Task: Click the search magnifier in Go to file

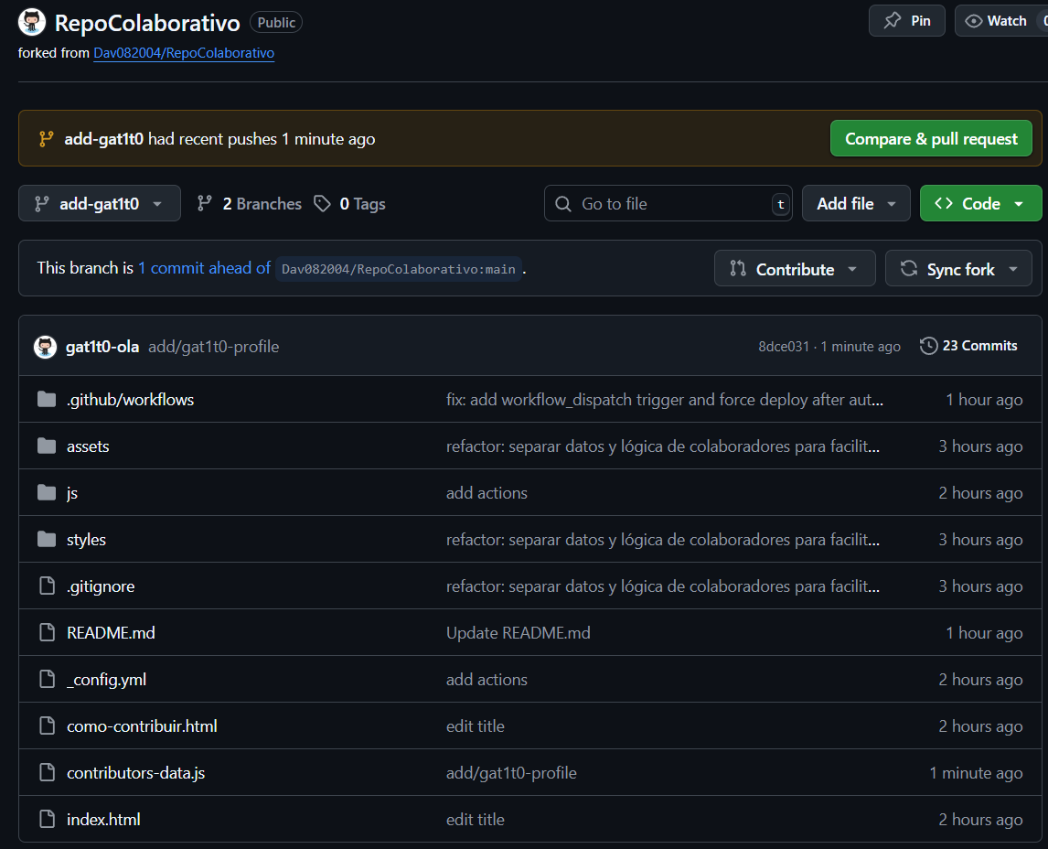Action: click(x=563, y=204)
